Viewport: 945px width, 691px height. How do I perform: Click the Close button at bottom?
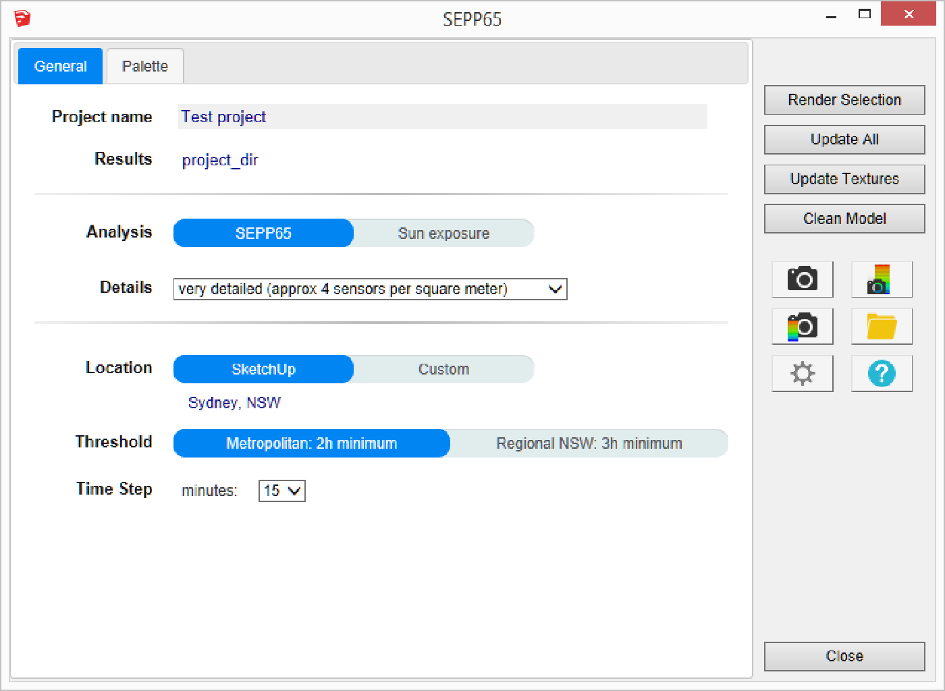point(844,656)
